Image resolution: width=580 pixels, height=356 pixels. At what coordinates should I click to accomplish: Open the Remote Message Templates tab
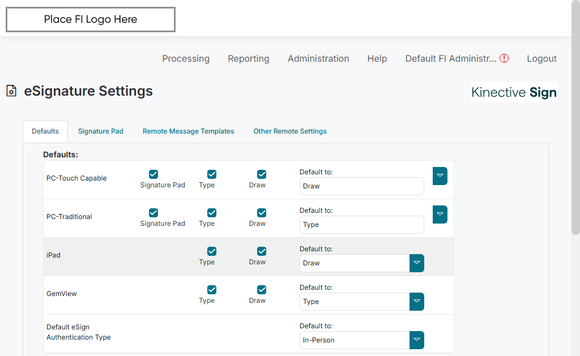(x=188, y=131)
